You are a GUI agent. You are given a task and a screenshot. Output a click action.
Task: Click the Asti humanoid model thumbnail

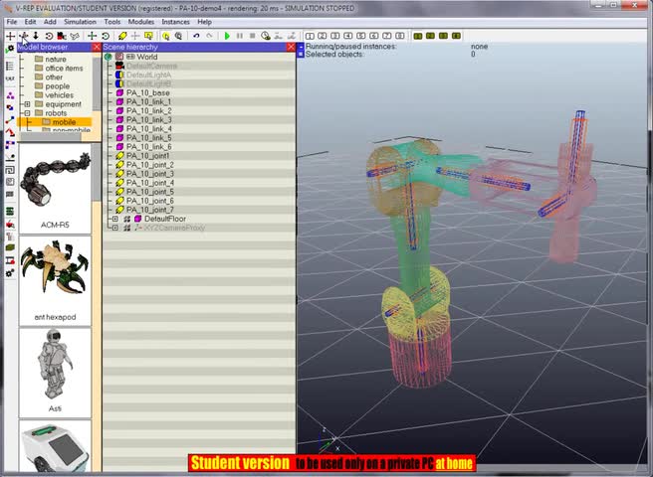(55, 373)
